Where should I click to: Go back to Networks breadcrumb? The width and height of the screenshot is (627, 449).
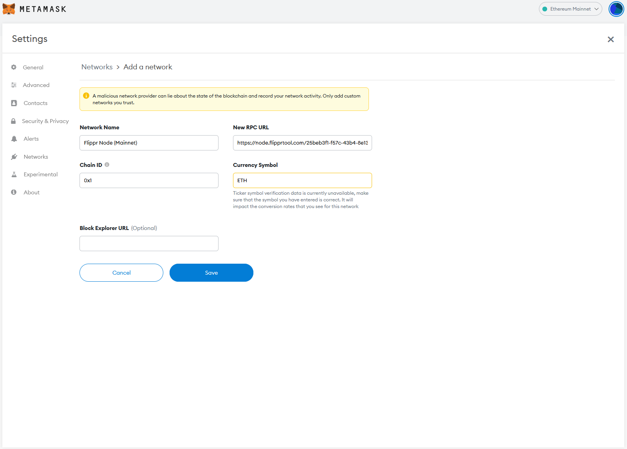pos(97,67)
